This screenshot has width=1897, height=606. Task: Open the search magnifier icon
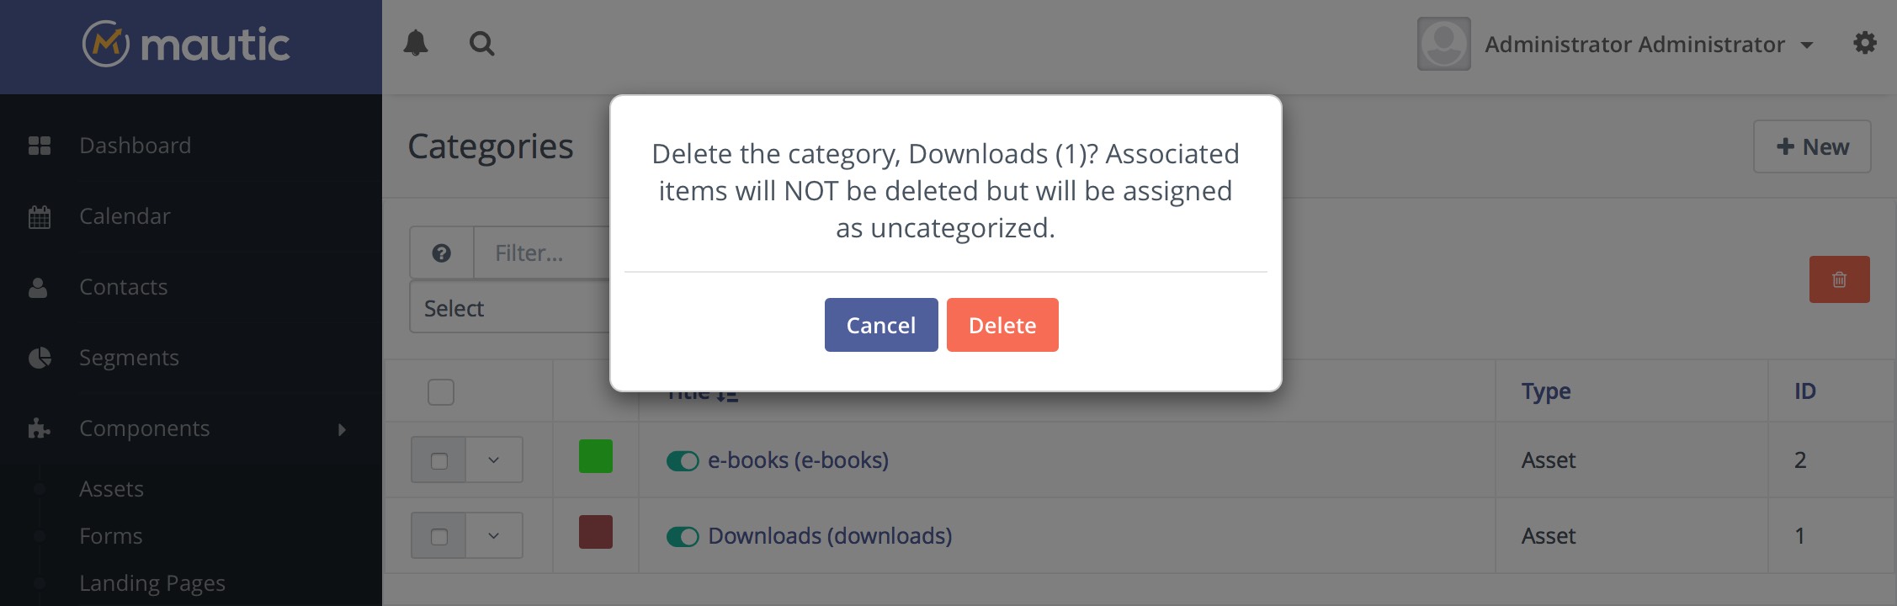coord(481,43)
